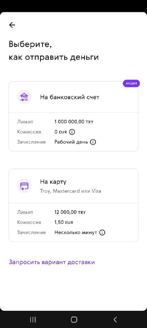Tap the bank building transfer icon
Image resolution: width=147 pixels, height=328 pixels.
[24, 97]
